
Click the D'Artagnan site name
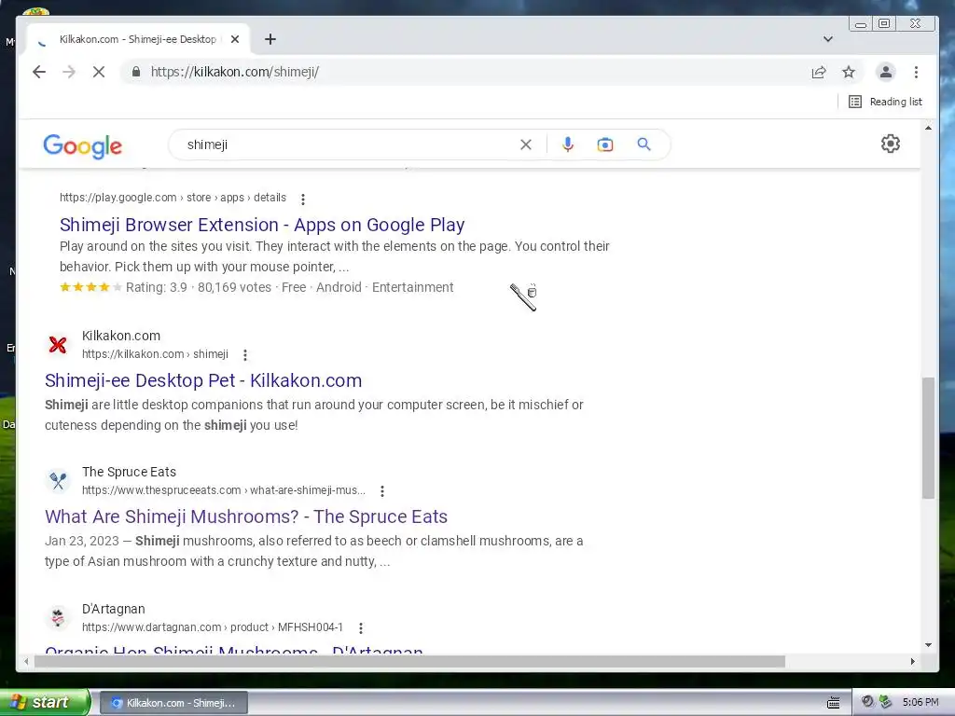pos(113,609)
